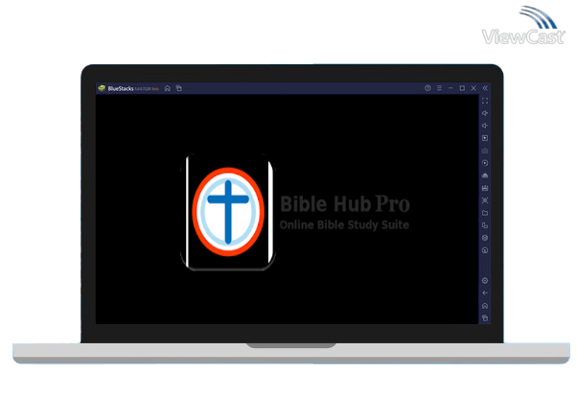577x397 pixels.
Task: Click the rotate screen icon in sidebar
Action: tap(485, 225)
